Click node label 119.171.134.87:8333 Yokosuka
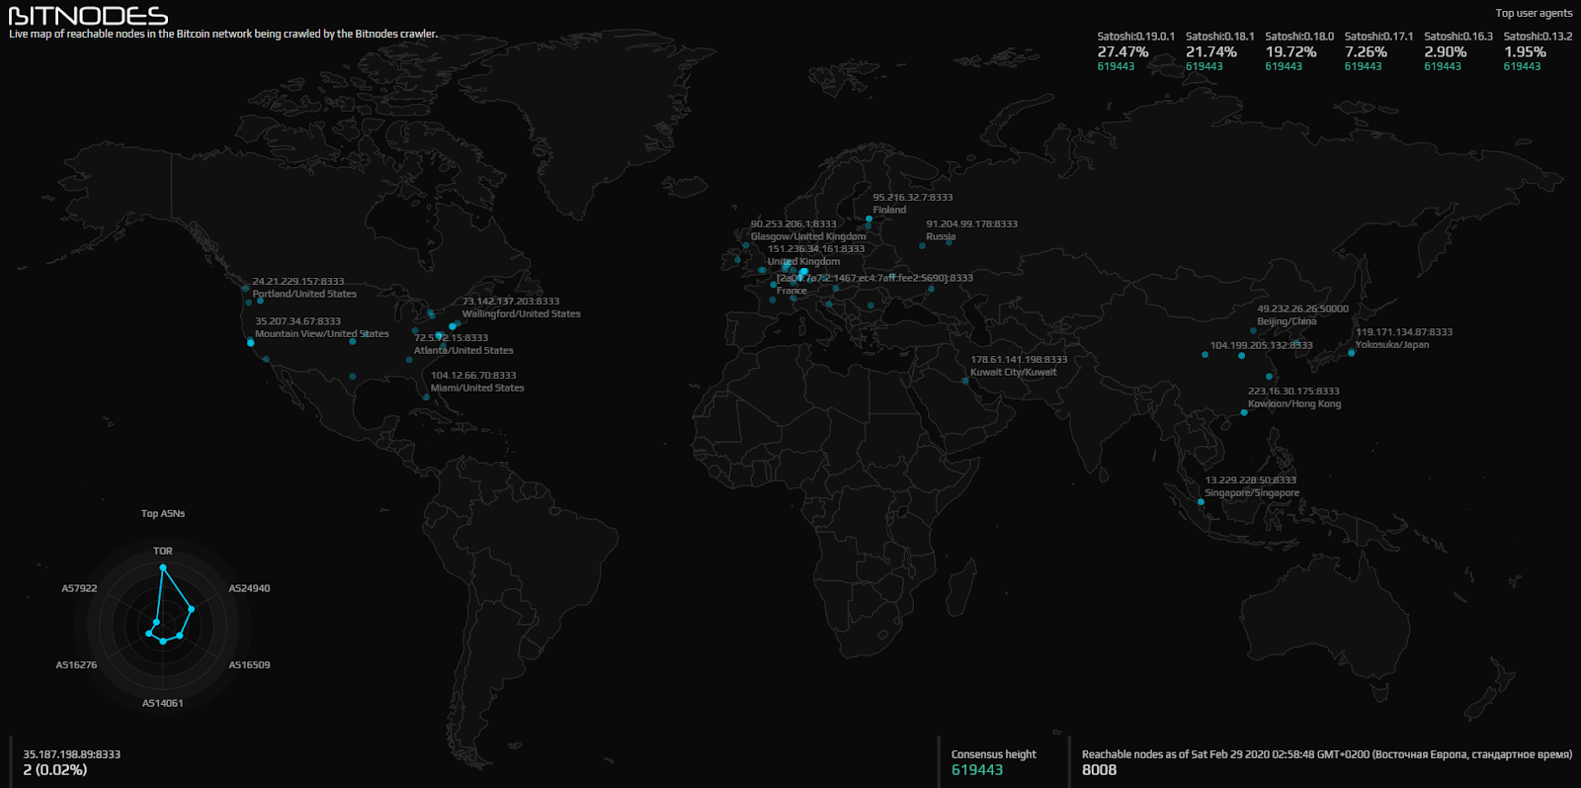Viewport: 1581px width, 788px height. click(x=1404, y=338)
